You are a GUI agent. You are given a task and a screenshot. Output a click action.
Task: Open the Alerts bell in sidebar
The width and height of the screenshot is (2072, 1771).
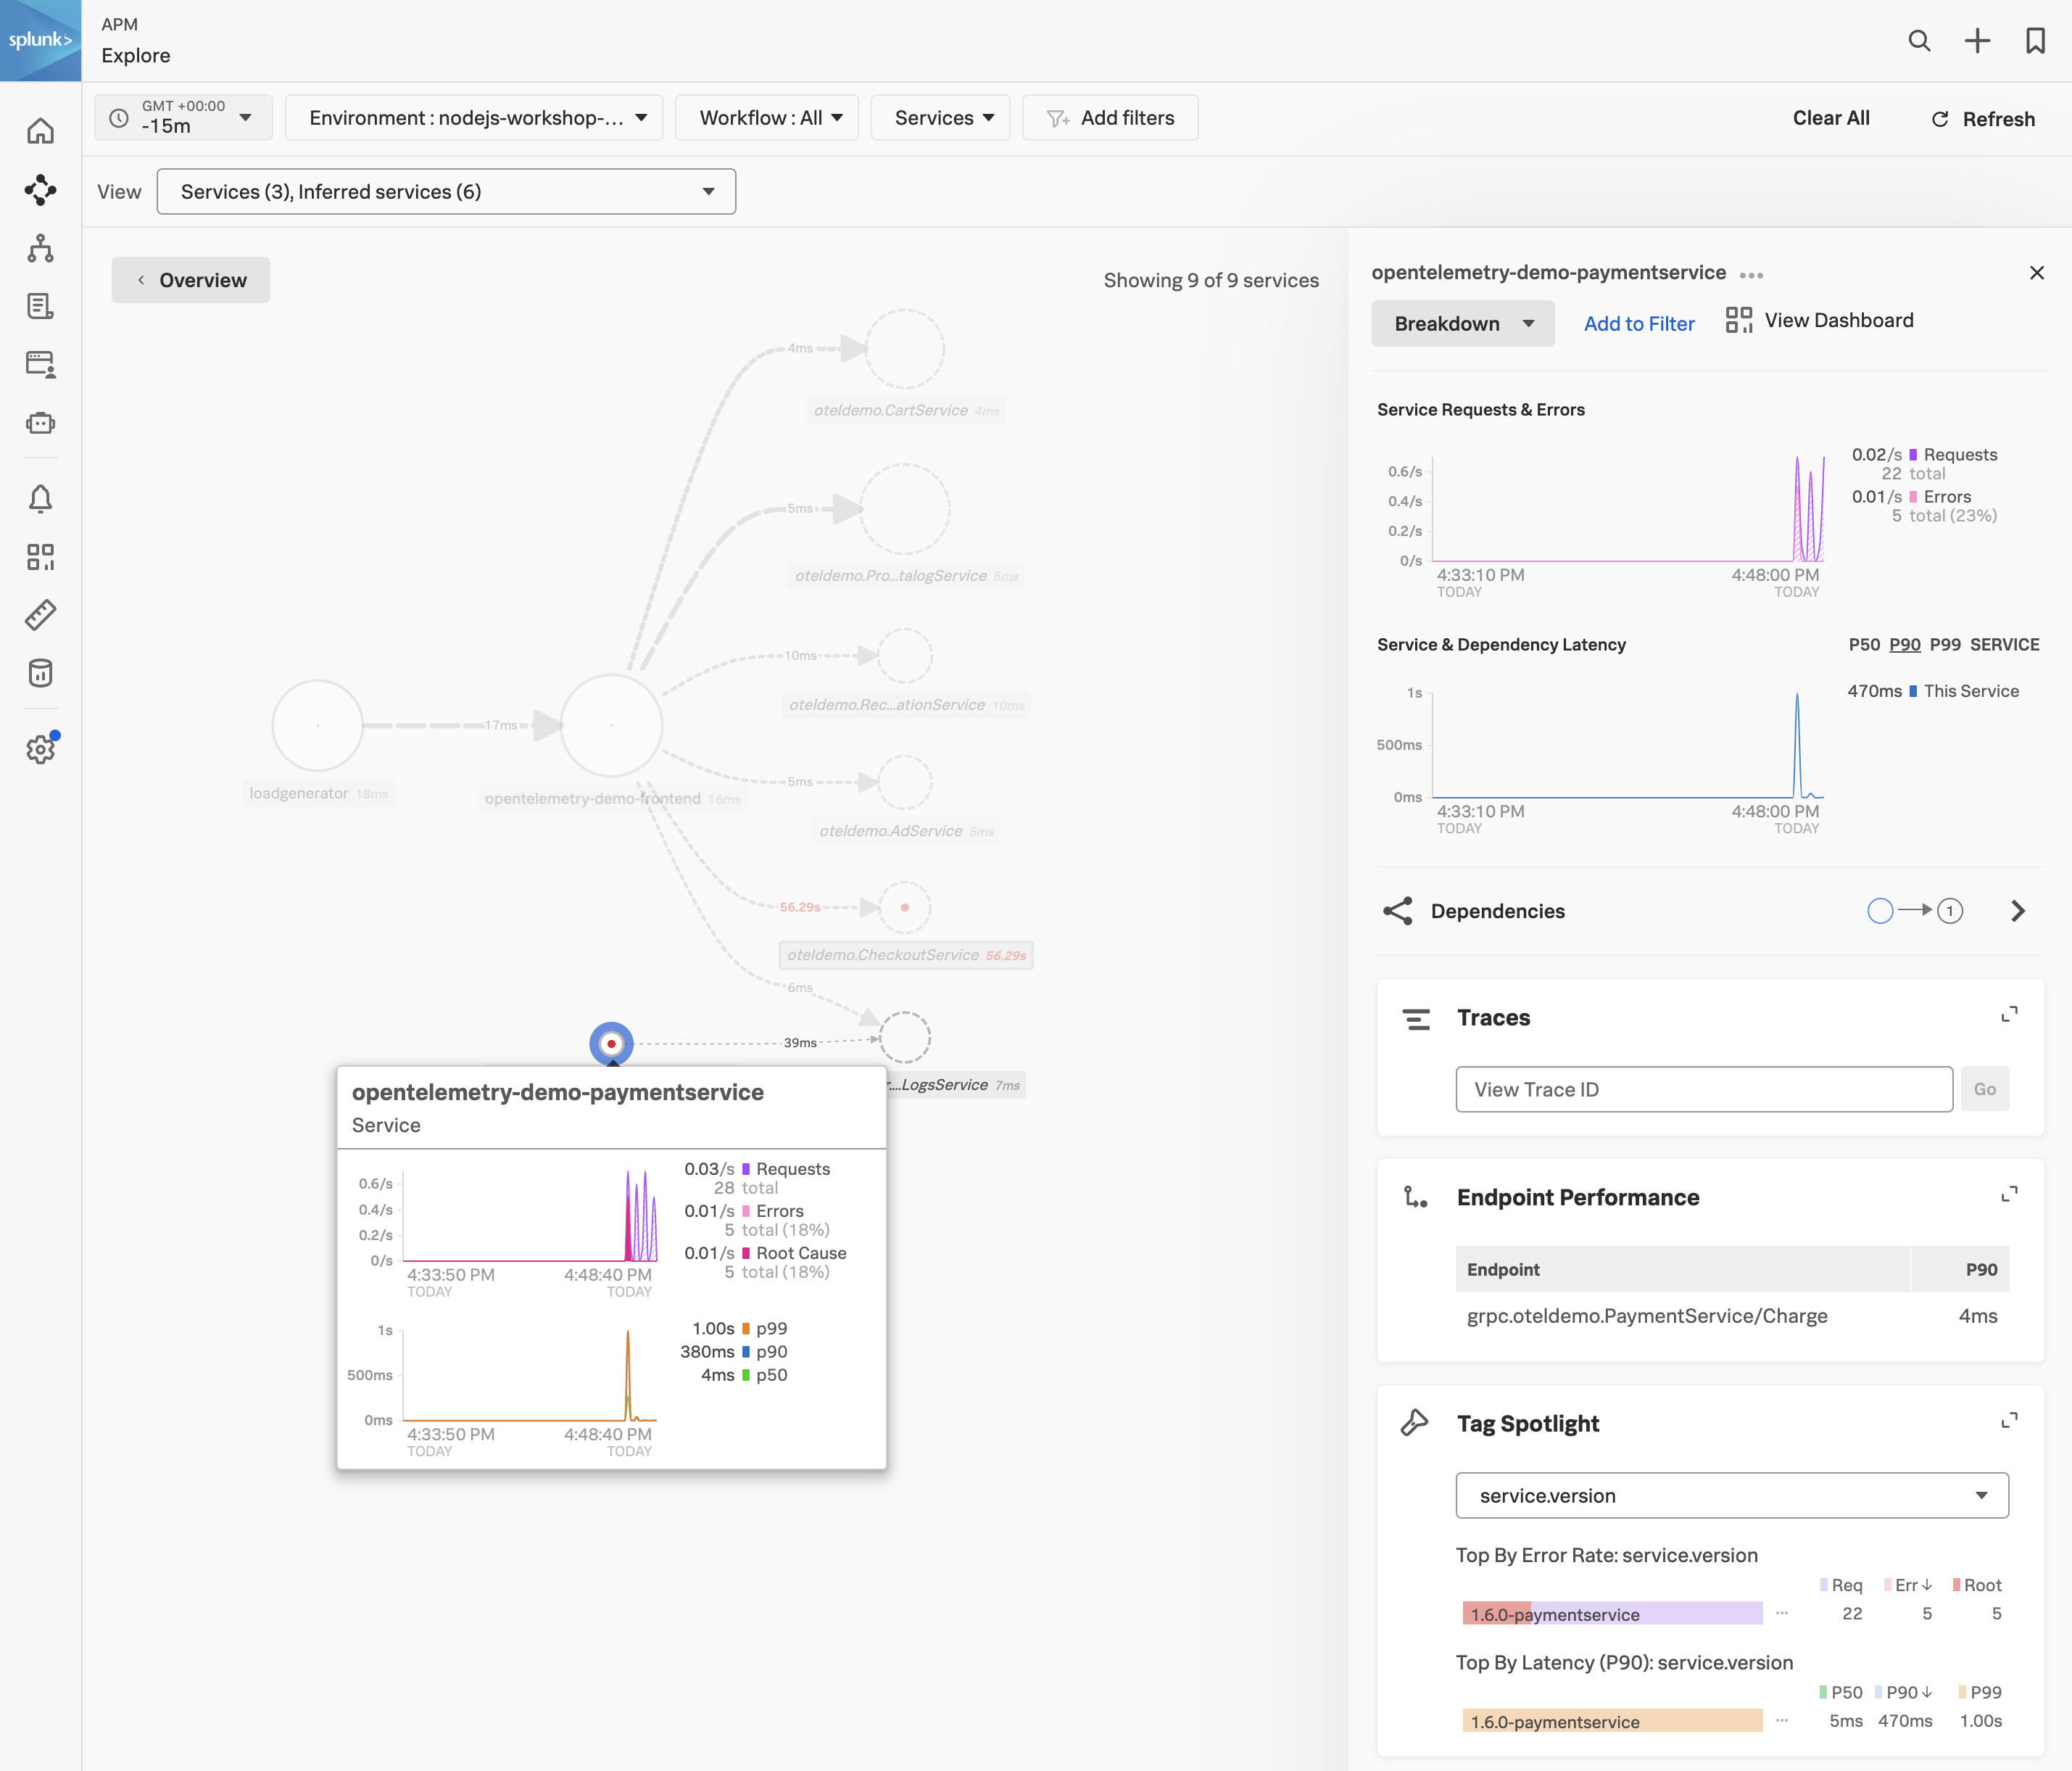click(x=40, y=498)
